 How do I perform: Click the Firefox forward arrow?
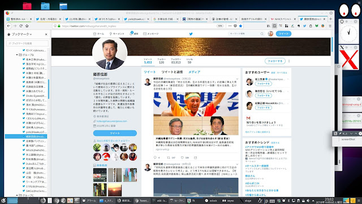pyautogui.click(x=15, y=26)
